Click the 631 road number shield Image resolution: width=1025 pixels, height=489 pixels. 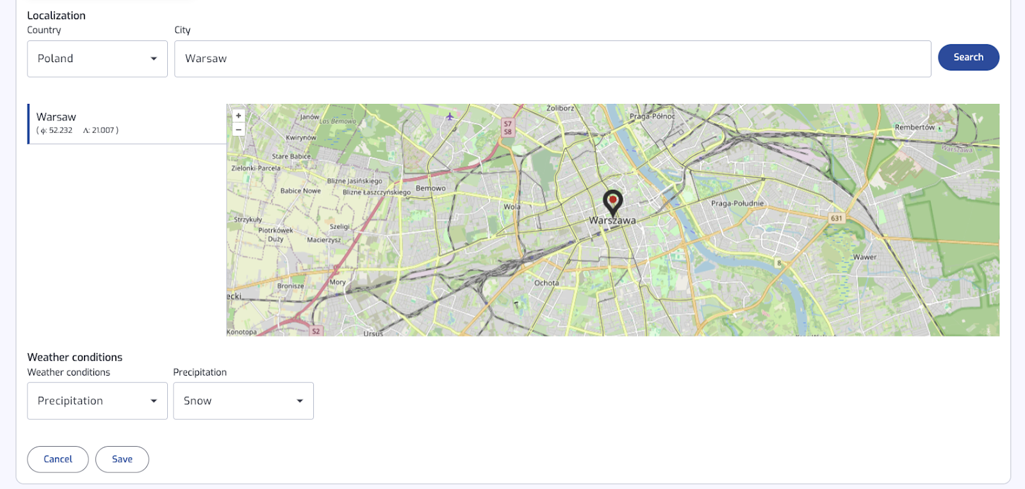click(x=836, y=218)
